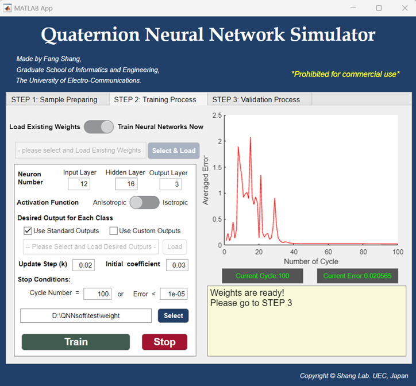Edit the Update Step (k) value field

tap(83, 265)
